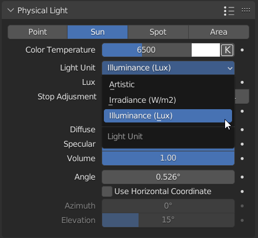Select the Sun light type

98,32
